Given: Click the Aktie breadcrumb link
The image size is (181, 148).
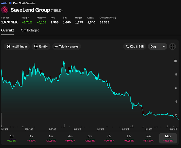Looking at the screenshot, I should pos(4,3).
